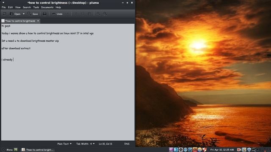Create a new document via the toolbar icon
This screenshot has width=271, height=152.
(5, 14)
